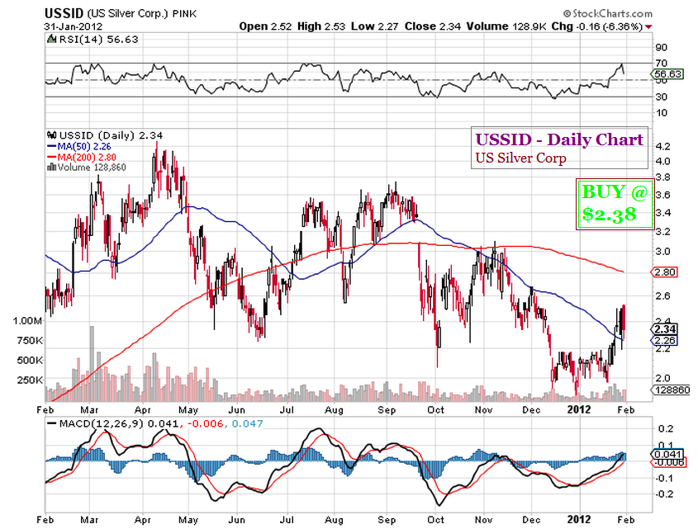Click 'Dec' on the MACD panel date axis
The height and width of the screenshot is (529, 698).
pyautogui.click(x=530, y=520)
